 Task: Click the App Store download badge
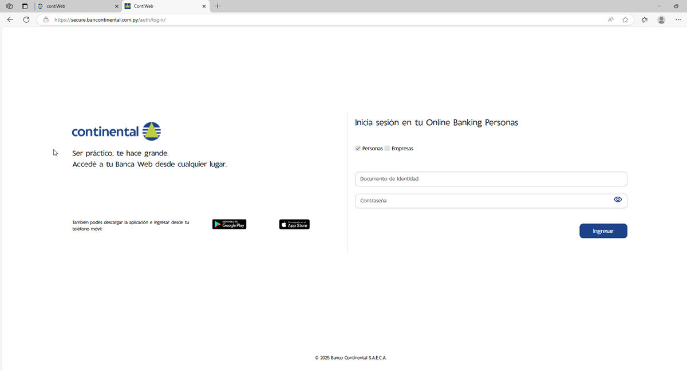pos(294,225)
